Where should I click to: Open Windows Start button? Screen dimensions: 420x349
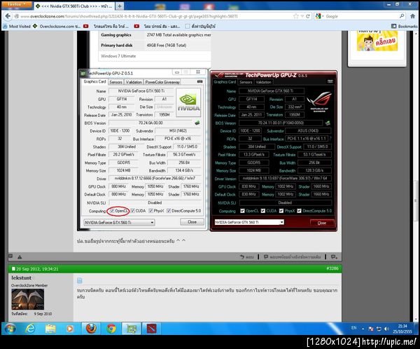pos(10,329)
